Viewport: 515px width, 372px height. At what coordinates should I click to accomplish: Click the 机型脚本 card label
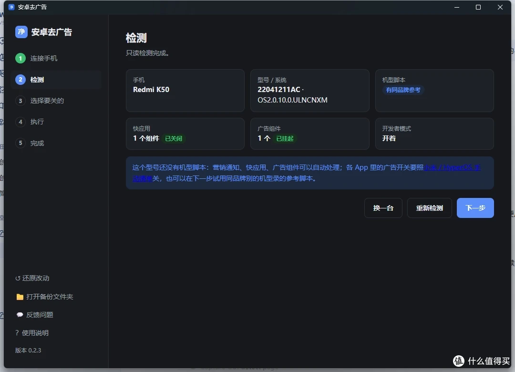pyautogui.click(x=394, y=80)
